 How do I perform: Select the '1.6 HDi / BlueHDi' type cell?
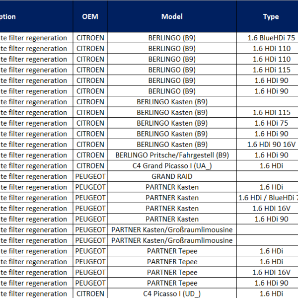tap(267, 198)
